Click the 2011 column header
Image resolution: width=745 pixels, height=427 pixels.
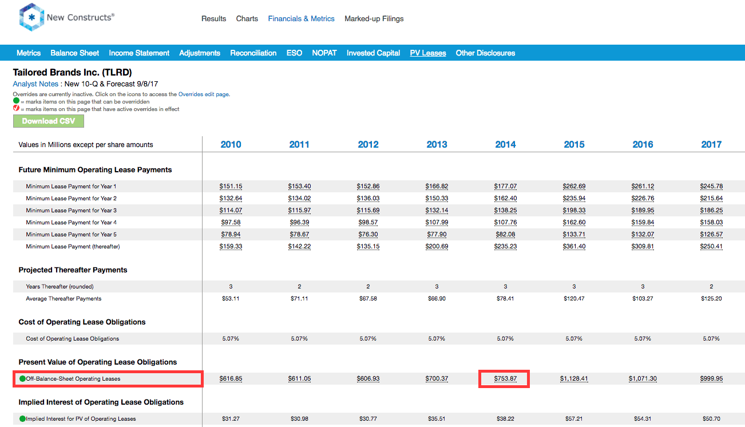[300, 145]
